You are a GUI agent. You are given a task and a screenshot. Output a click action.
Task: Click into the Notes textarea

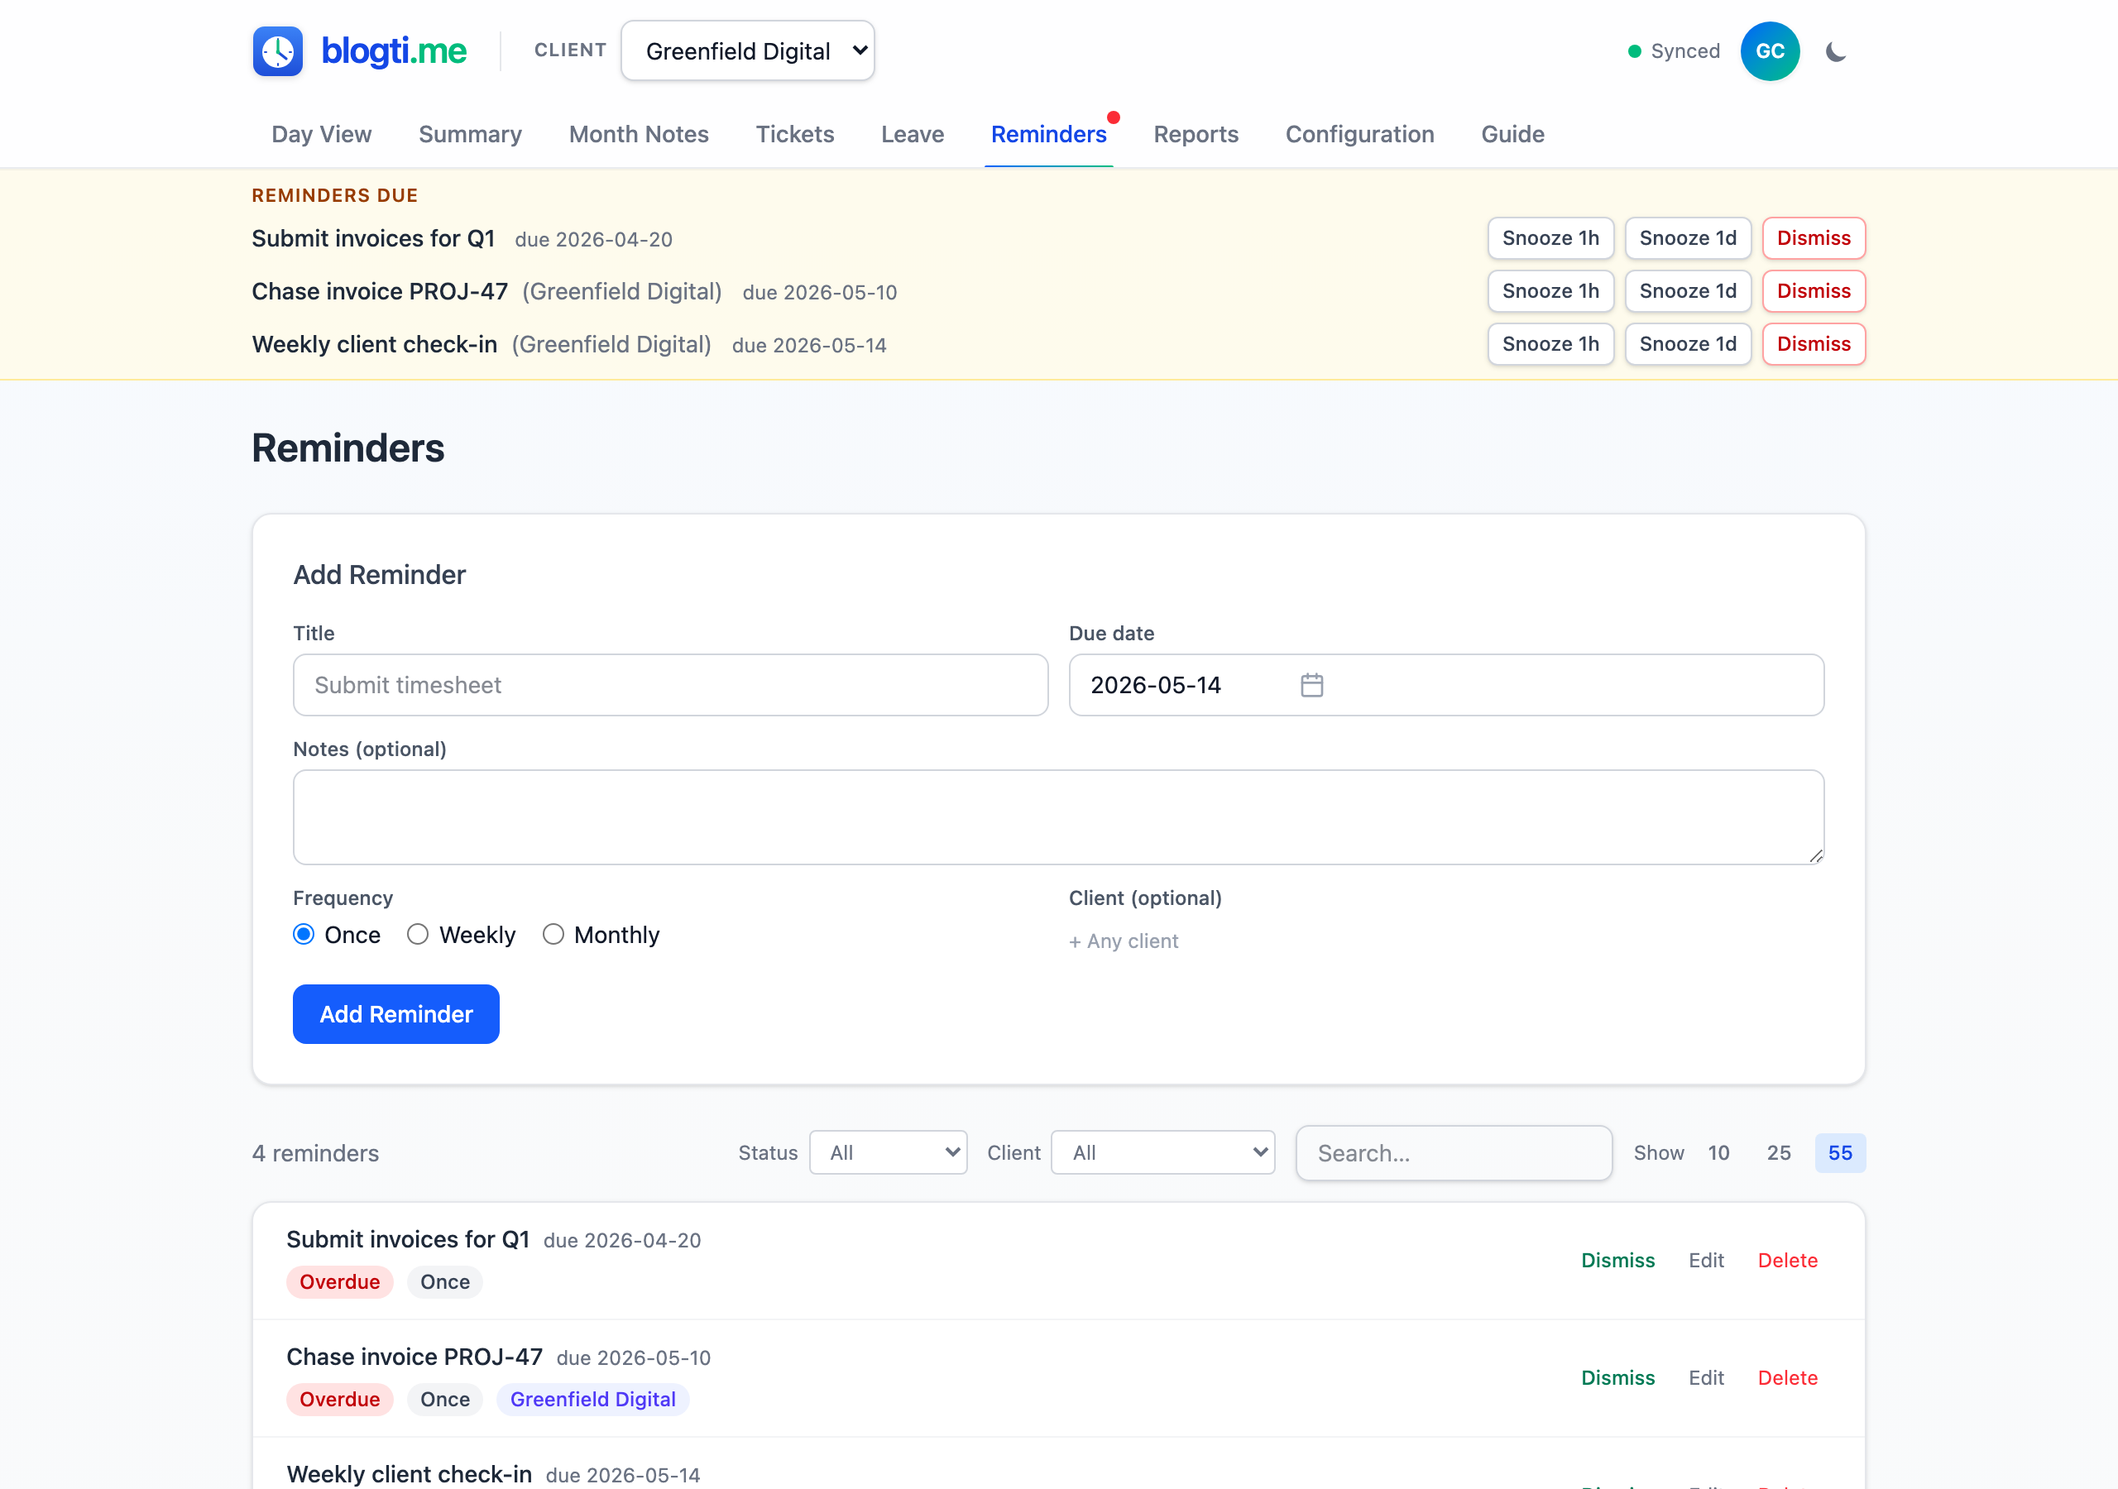point(1058,817)
